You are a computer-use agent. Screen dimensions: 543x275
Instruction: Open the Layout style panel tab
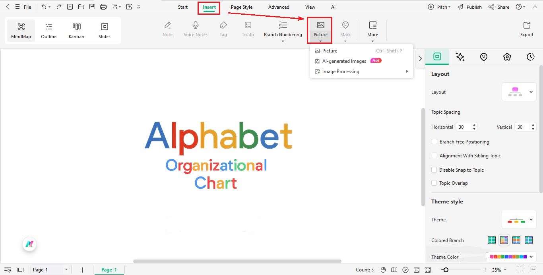click(x=437, y=57)
